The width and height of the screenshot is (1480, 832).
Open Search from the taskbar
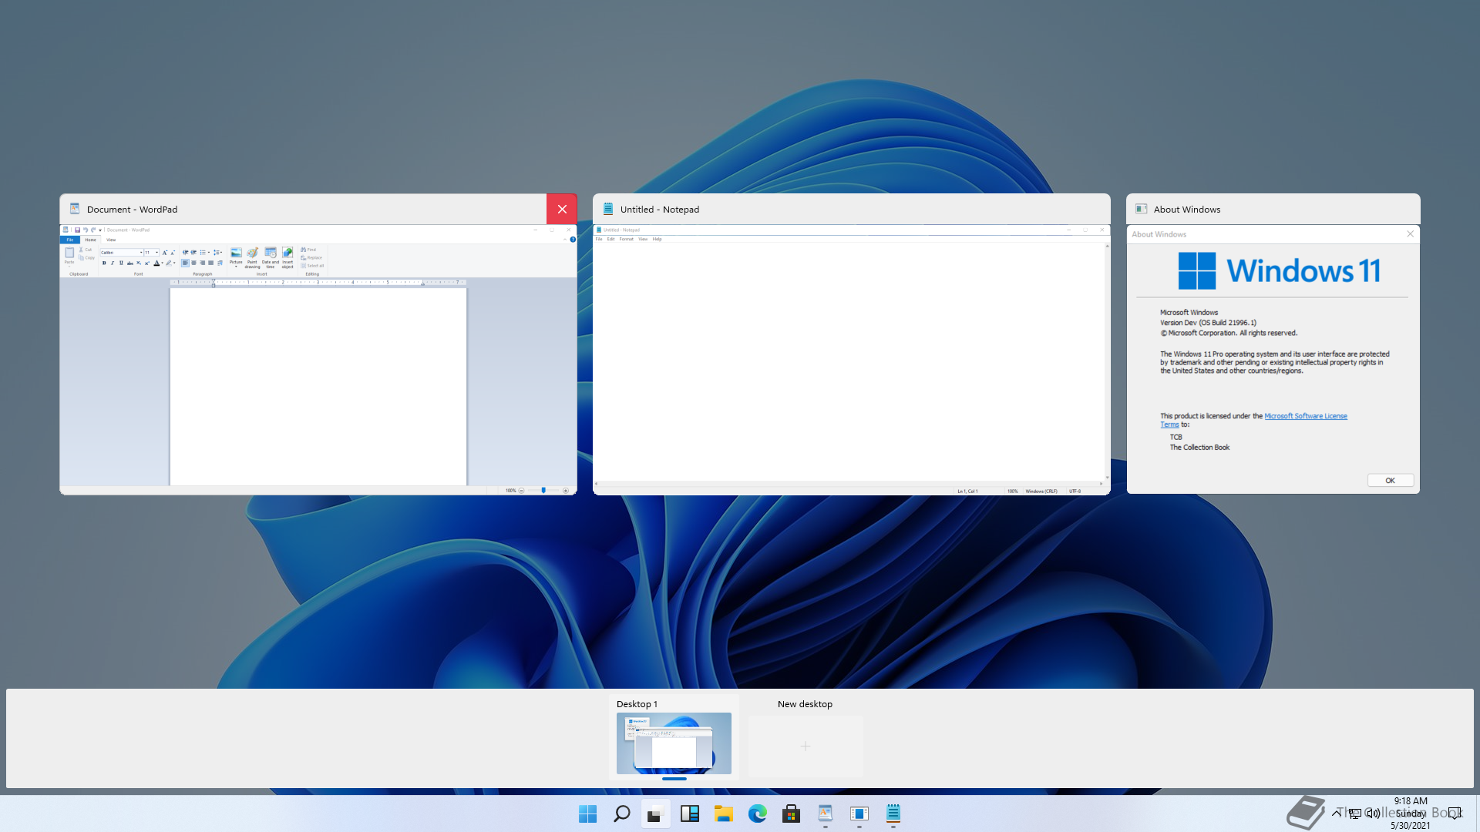(621, 814)
